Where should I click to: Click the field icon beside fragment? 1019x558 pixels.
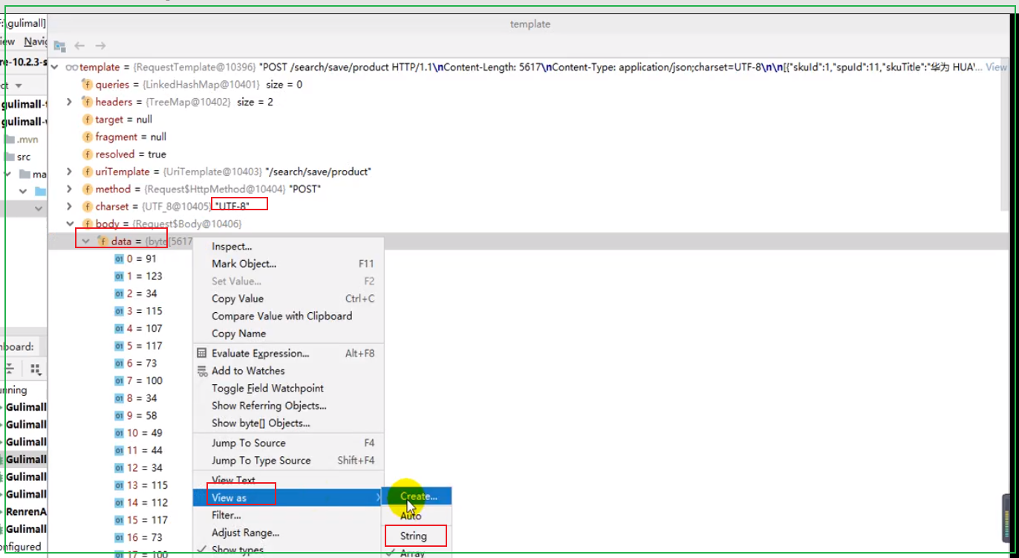(x=87, y=137)
